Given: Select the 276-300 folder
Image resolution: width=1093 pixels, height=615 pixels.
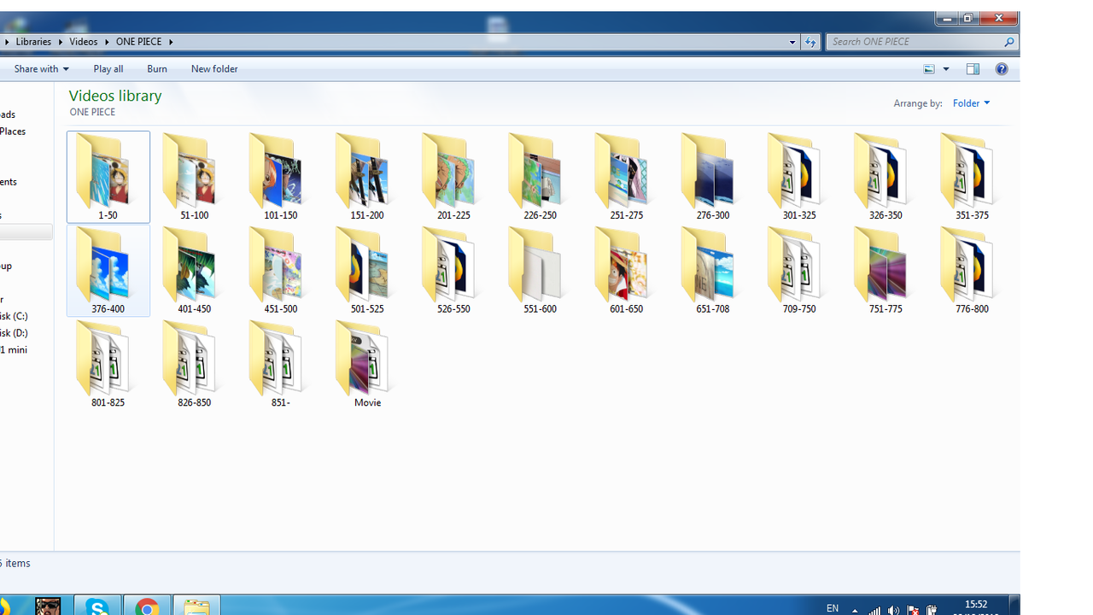Looking at the screenshot, I should (x=712, y=177).
